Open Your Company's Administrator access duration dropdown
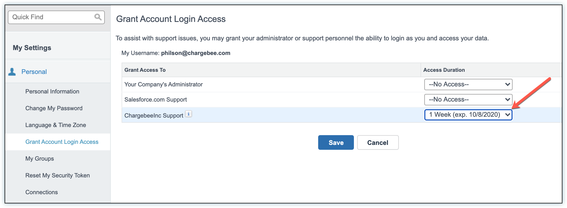Viewport: 567px width, 208px height. (468, 84)
